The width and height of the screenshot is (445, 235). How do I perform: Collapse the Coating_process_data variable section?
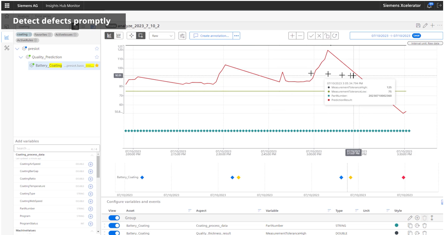(x=92, y=155)
